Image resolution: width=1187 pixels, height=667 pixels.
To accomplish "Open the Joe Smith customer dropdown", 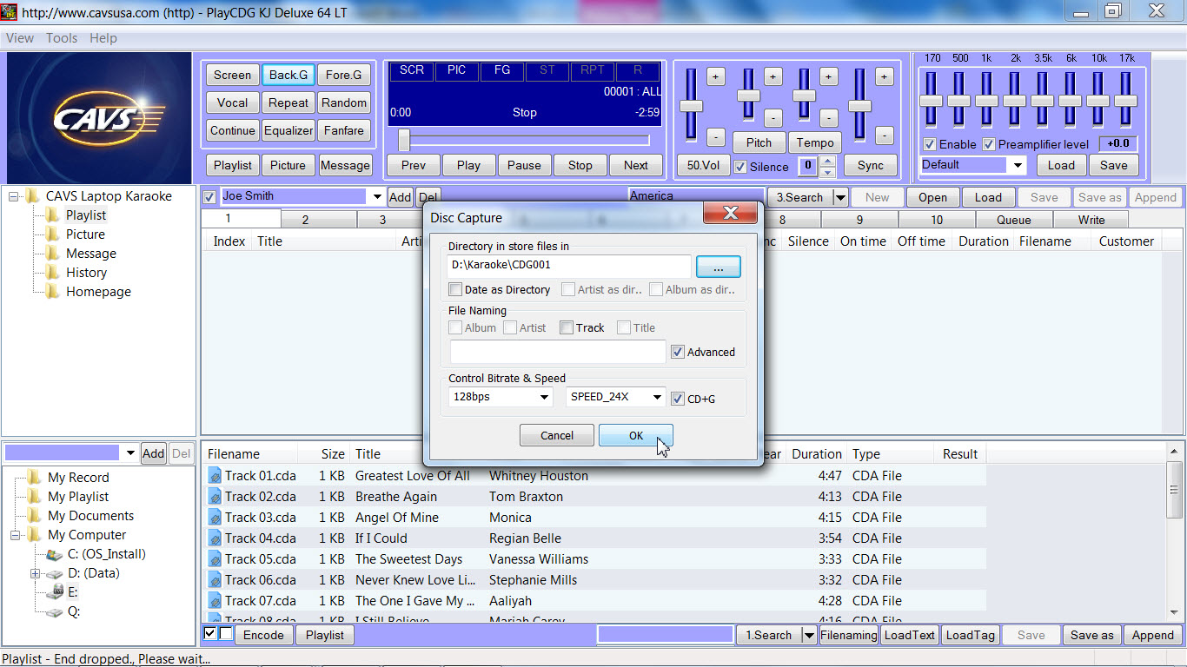I will pos(377,197).
